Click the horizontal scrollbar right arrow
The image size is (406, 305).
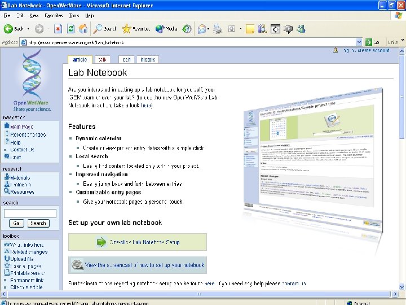[395, 294]
